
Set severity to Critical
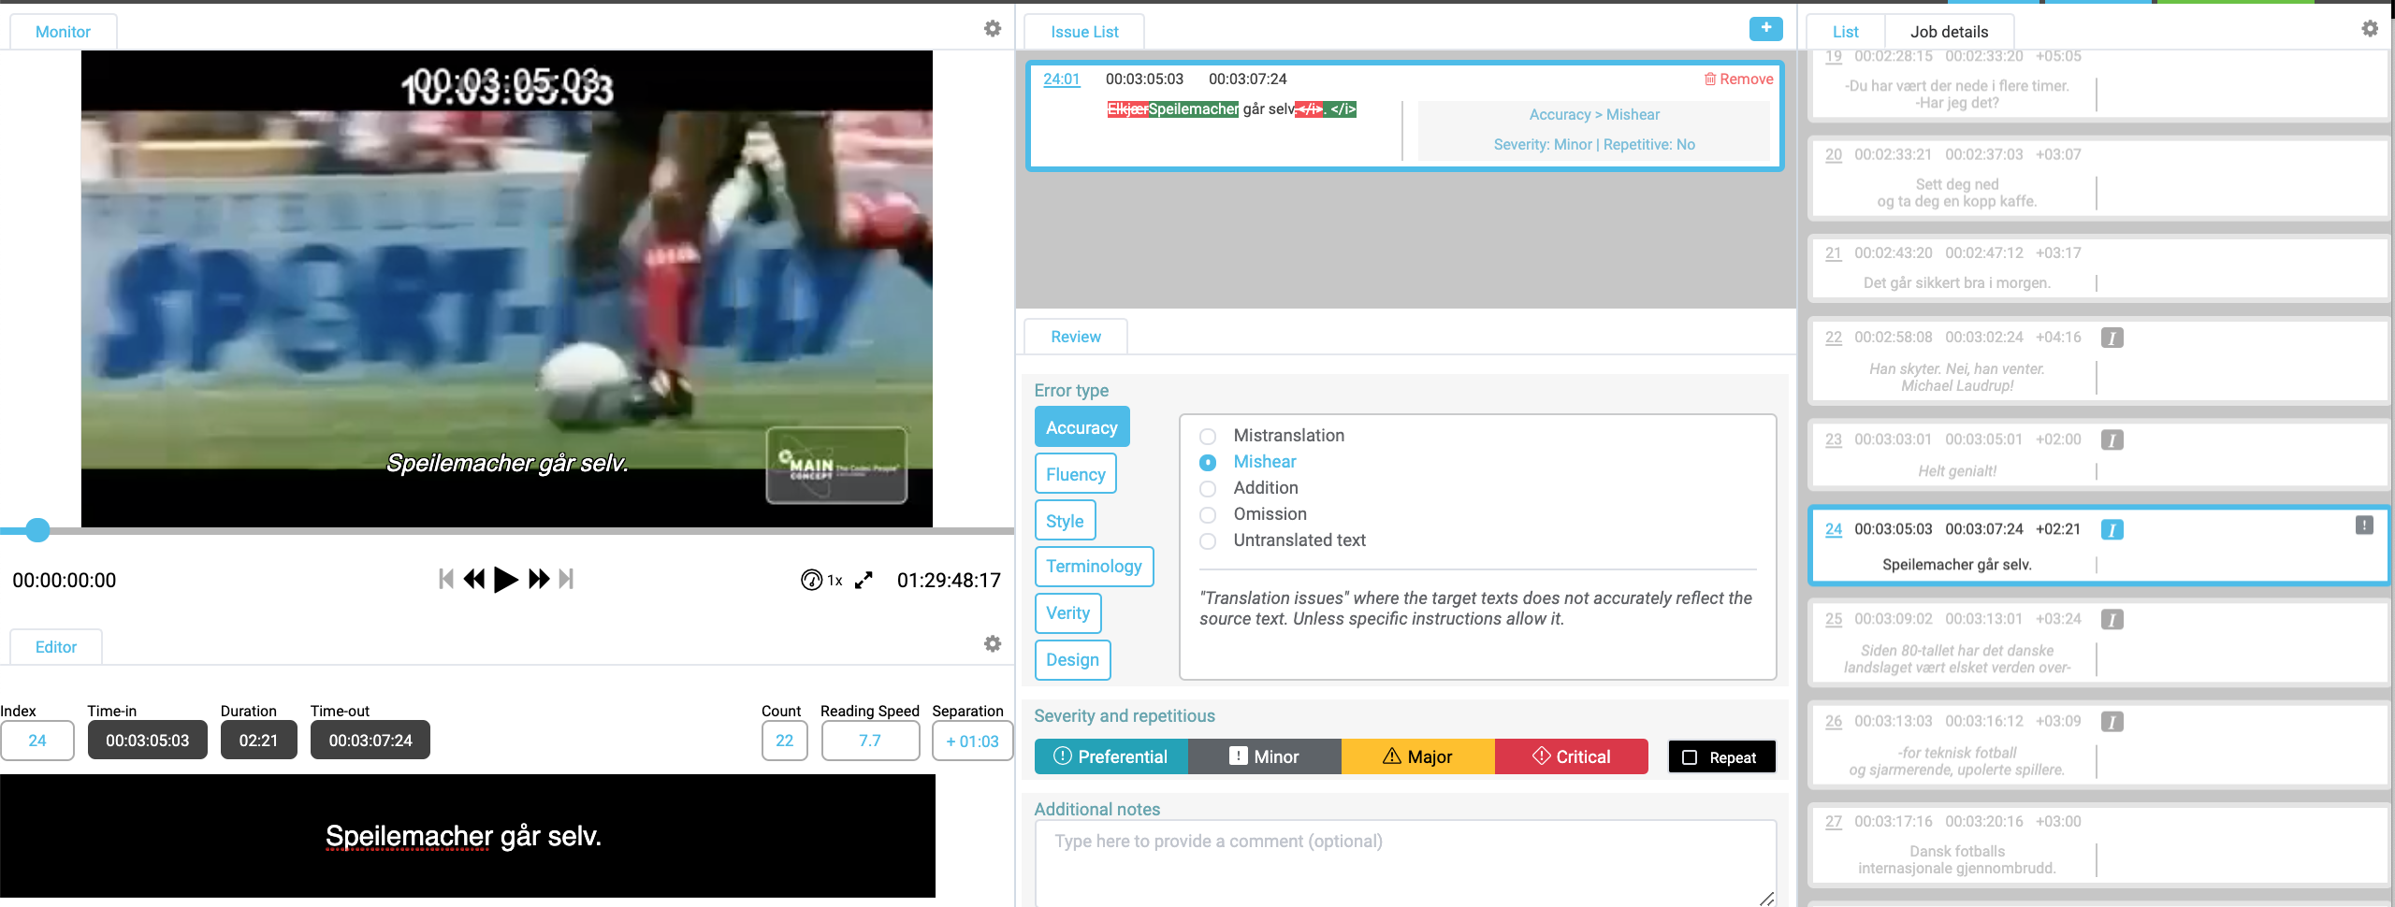point(1572,756)
